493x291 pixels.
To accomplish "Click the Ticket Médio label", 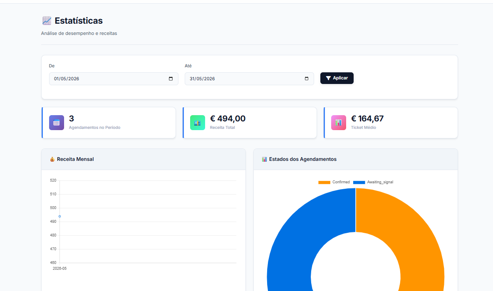I will [x=364, y=128].
